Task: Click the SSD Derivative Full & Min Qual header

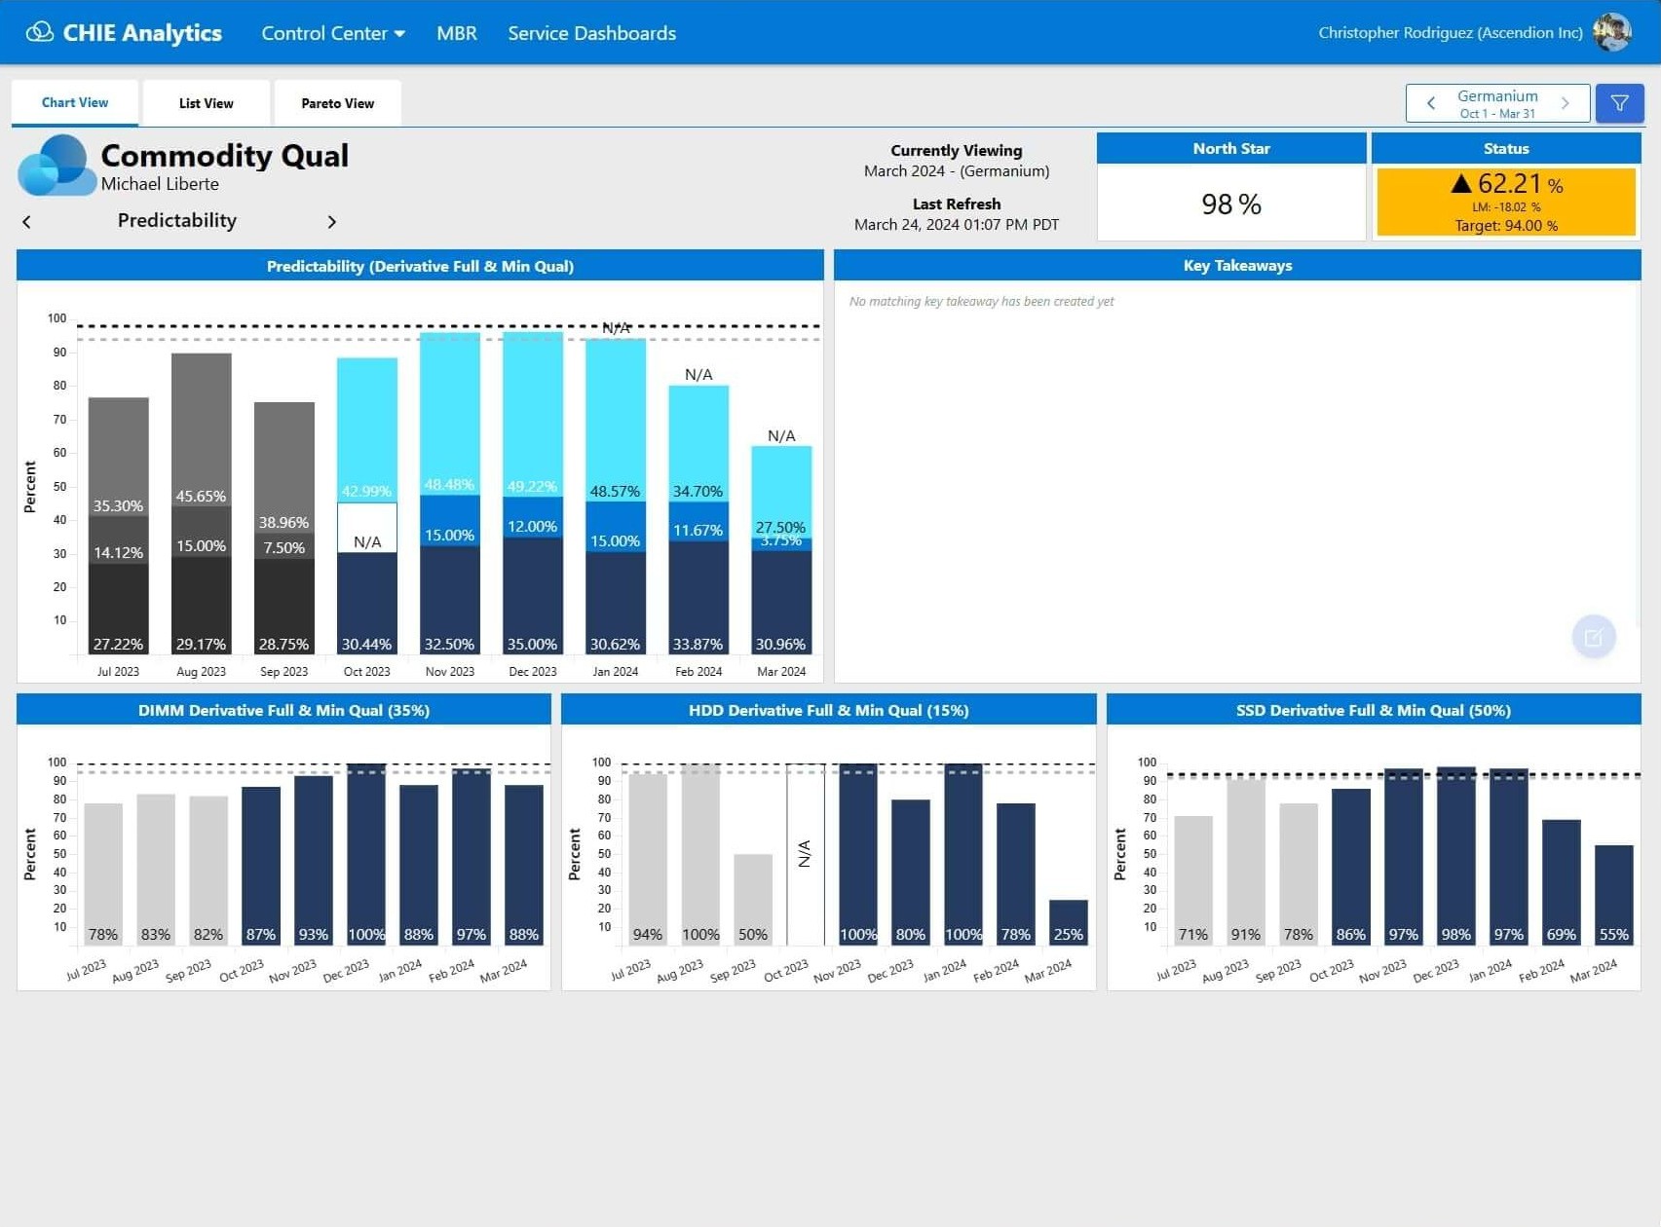Action: point(1374,710)
